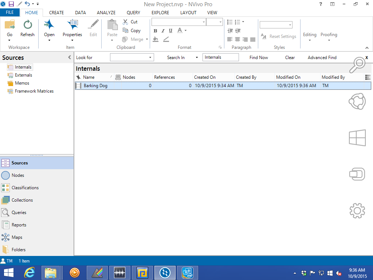Open the Queries navigation view
The image size is (373, 280).
click(x=19, y=213)
